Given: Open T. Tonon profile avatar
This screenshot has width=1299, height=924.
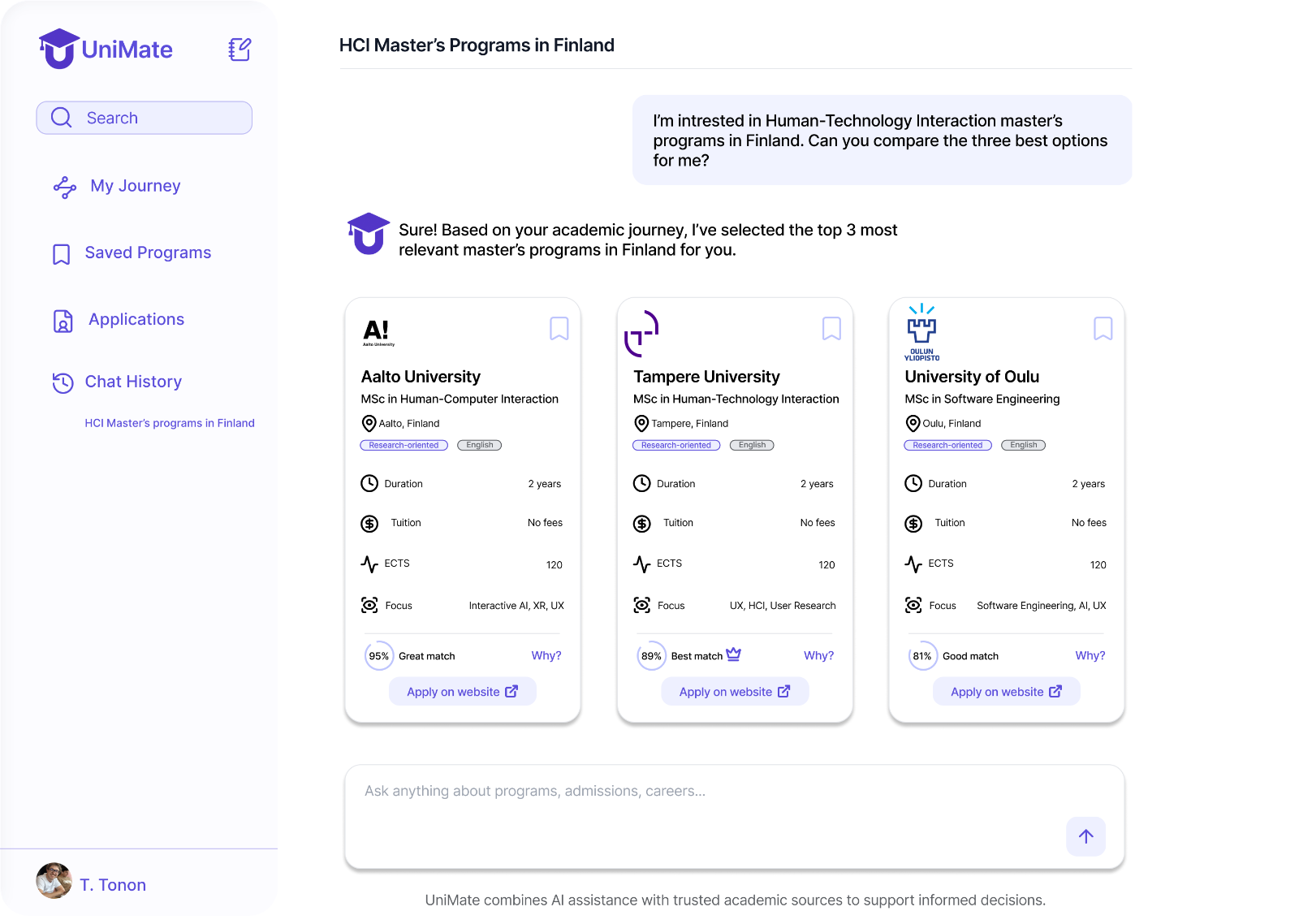Looking at the screenshot, I should (54, 881).
